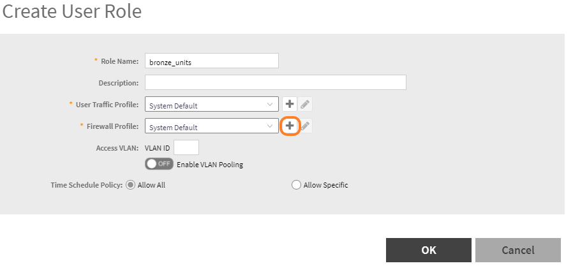
Task: Click the User Traffic Profile field label
Action: click(x=107, y=105)
